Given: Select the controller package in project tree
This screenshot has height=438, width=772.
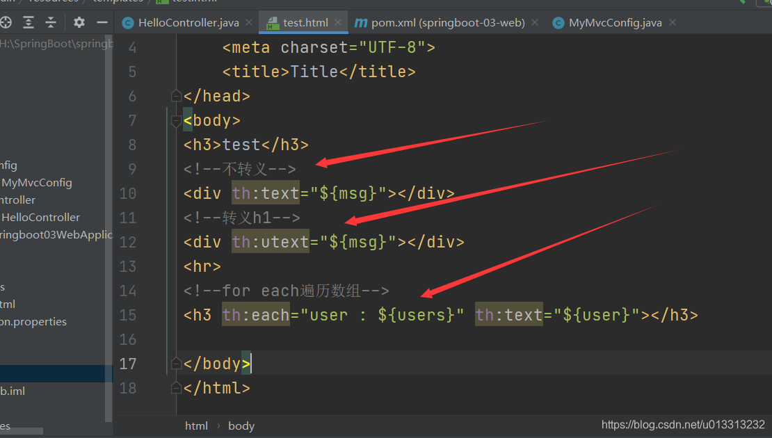Looking at the screenshot, I should tap(17, 200).
